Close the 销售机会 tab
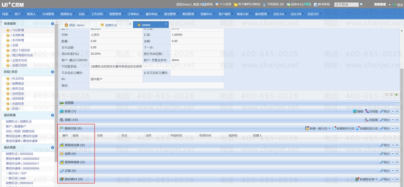 pyautogui.click(x=130, y=24)
